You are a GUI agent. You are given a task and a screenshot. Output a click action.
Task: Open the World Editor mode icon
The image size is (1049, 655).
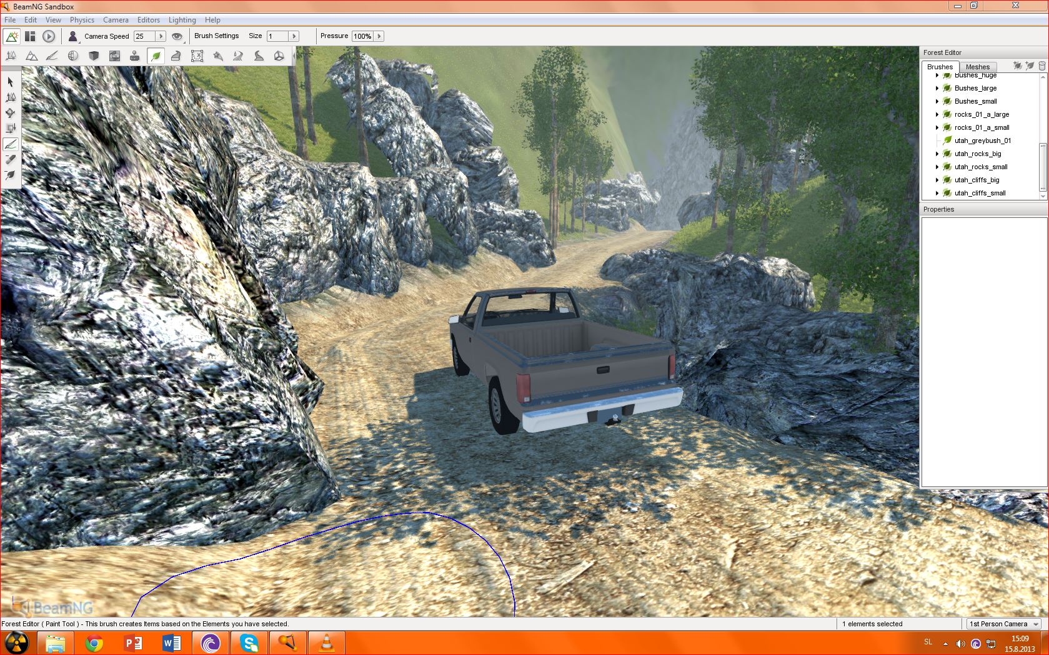[11, 36]
